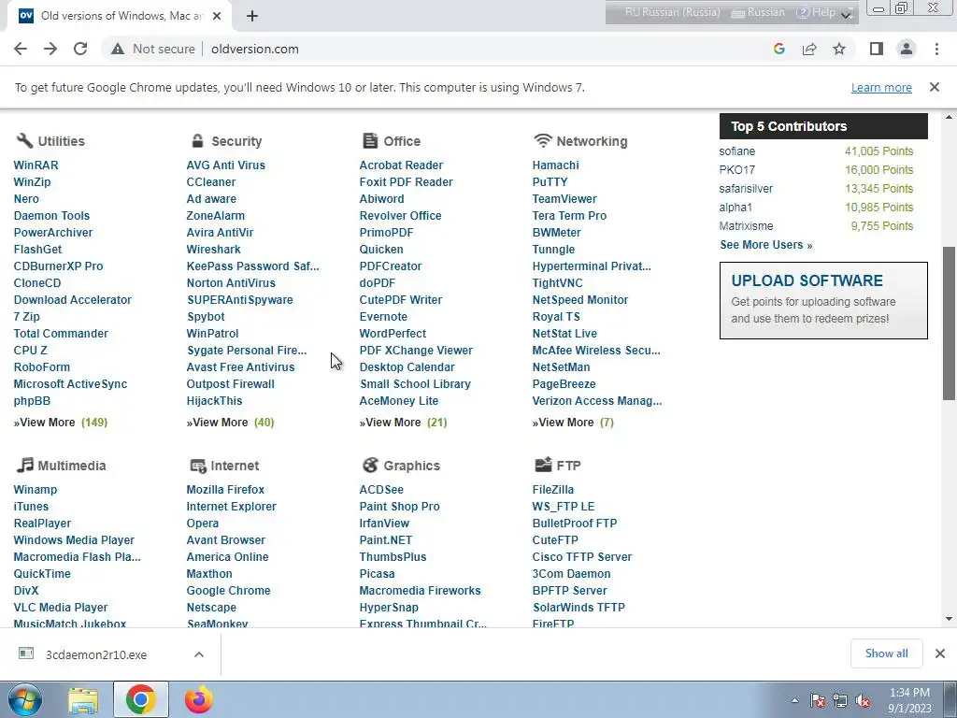The height and width of the screenshot is (718, 957).
Task: Click the Graphics category icon
Action: point(370,466)
